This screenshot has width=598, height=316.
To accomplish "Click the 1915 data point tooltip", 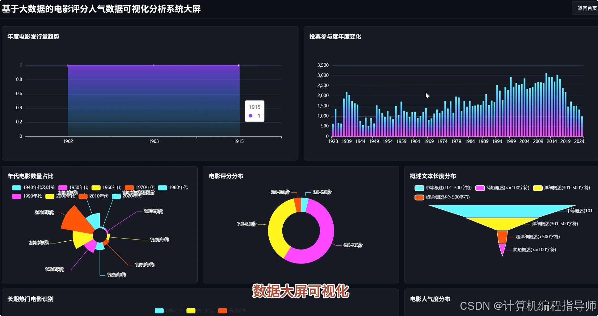I will (254, 111).
